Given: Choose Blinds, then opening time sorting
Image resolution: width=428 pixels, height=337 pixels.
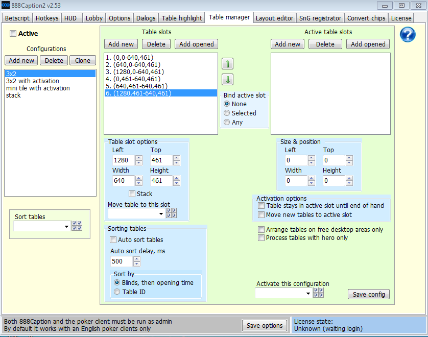Looking at the screenshot, I should pos(117,283).
